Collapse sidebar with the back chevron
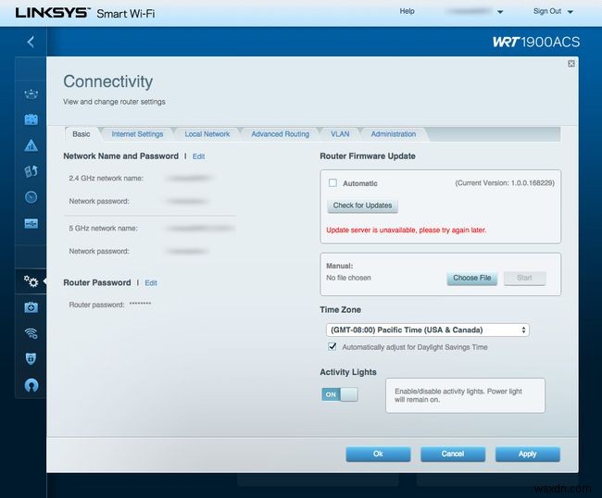This screenshot has height=498, width=602. point(31,42)
